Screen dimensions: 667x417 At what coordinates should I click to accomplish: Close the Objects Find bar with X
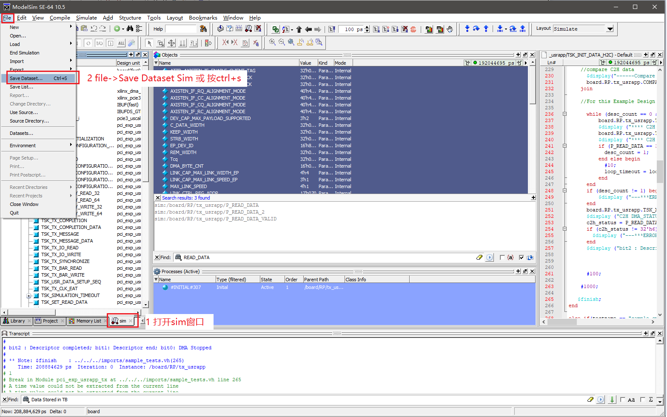pos(157,257)
